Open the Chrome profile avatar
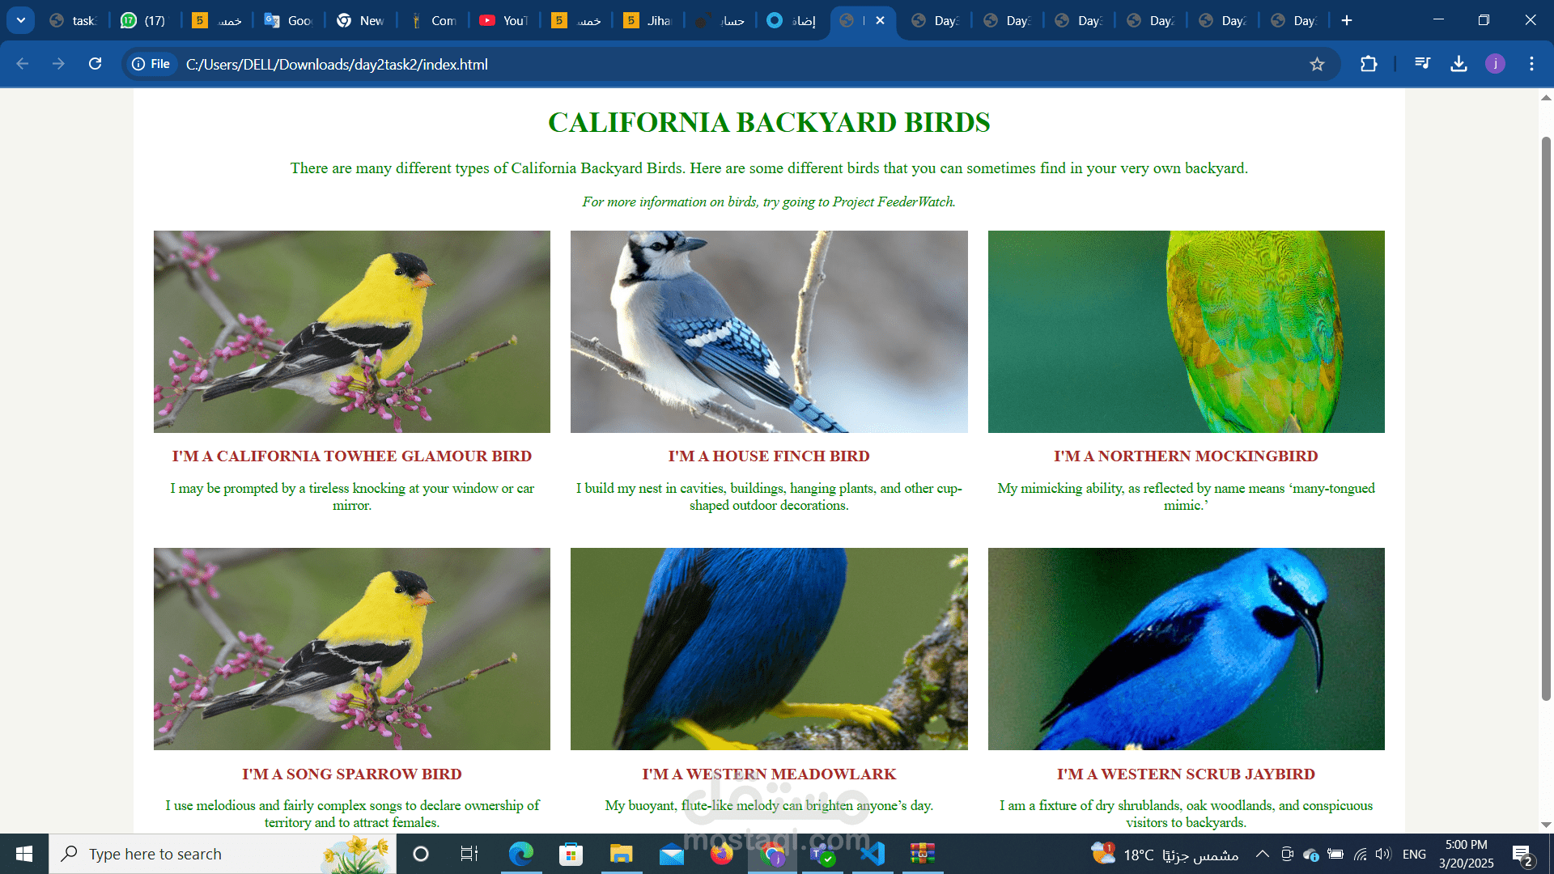1554x874 pixels. 1495,64
